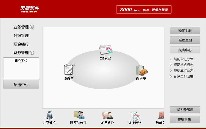Open the DRP运算 folder icon
The image size is (206, 129).
point(106,50)
